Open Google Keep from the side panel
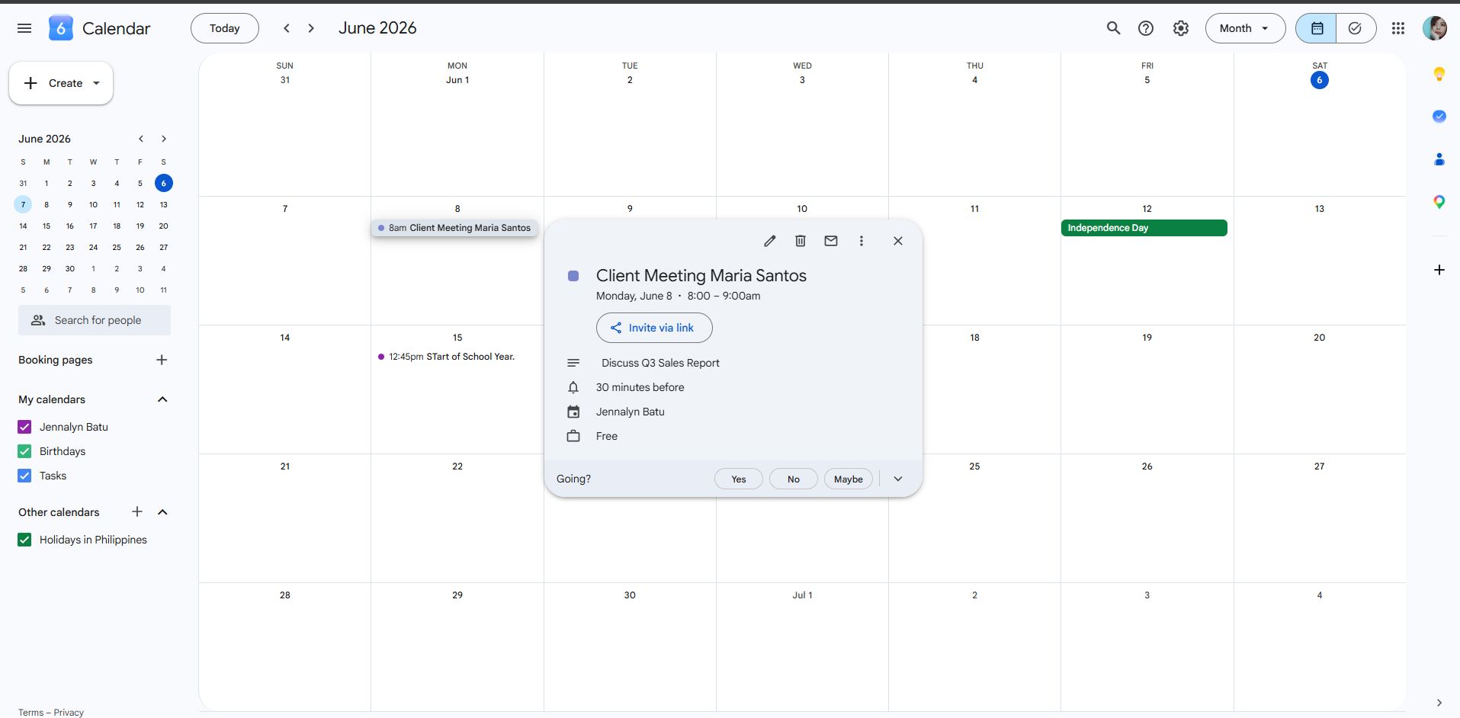The width and height of the screenshot is (1460, 718). click(x=1439, y=74)
